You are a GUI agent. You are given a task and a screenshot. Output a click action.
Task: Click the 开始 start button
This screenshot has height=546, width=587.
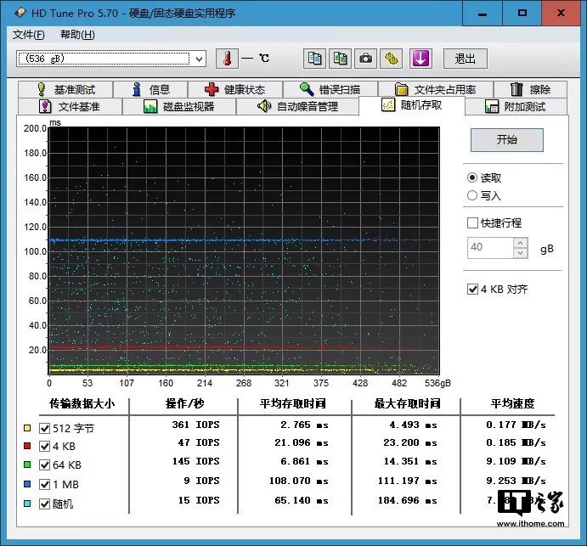tap(506, 140)
